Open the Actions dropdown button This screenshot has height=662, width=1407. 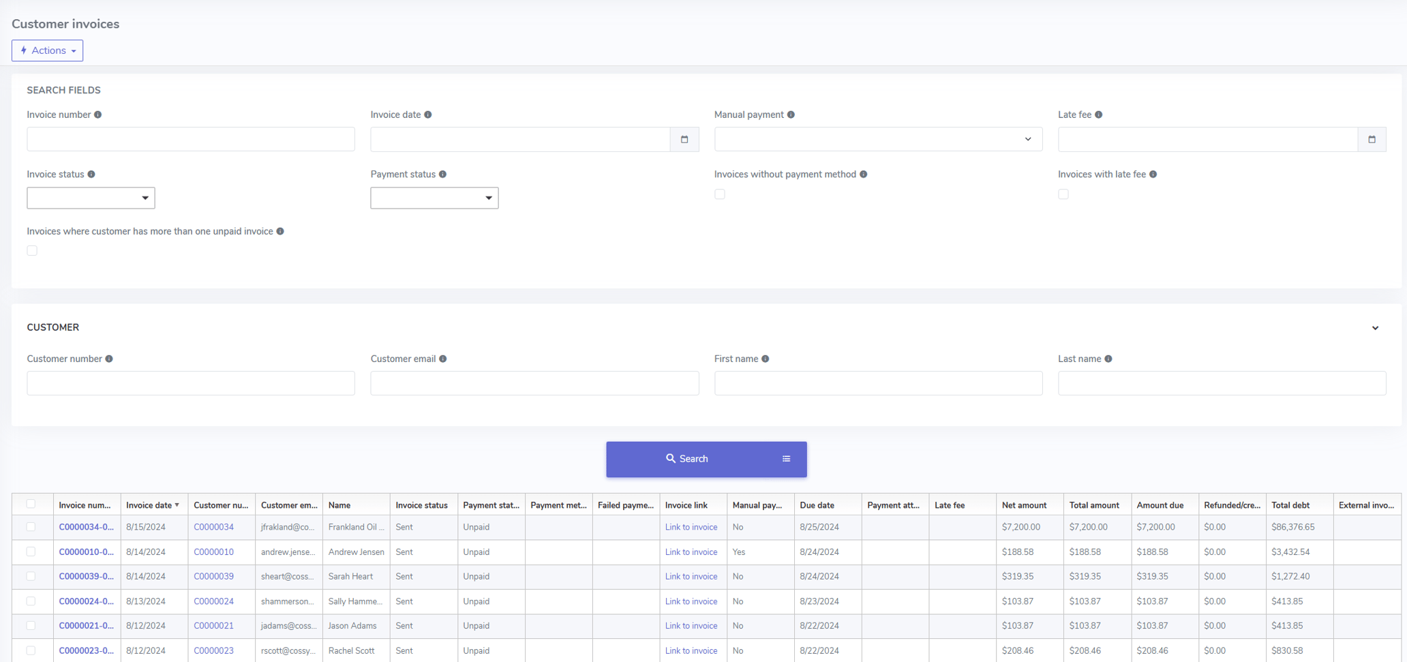click(x=47, y=50)
